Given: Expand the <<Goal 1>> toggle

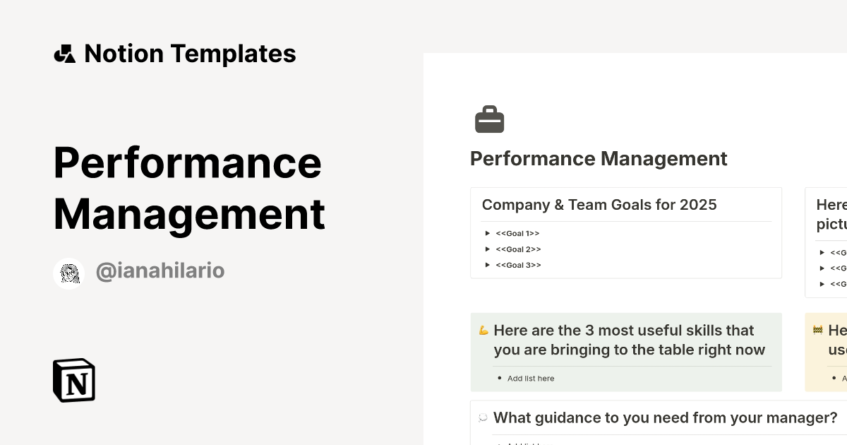Looking at the screenshot, I should pyautogui.click(x=488, y=233).
